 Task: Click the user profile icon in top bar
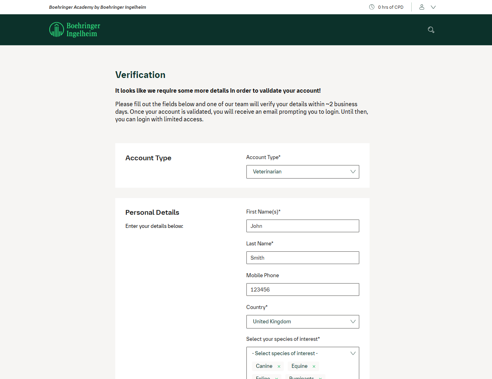pos(422,7)
